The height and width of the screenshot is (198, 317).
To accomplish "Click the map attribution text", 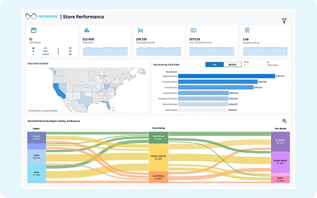I will [x=43, y=111].
